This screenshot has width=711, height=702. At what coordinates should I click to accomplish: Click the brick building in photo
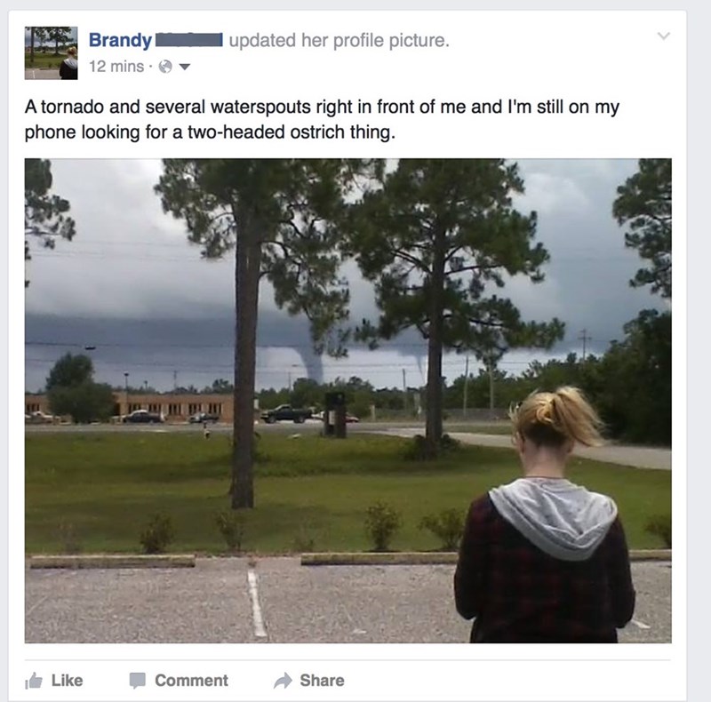tap(172, 405)
